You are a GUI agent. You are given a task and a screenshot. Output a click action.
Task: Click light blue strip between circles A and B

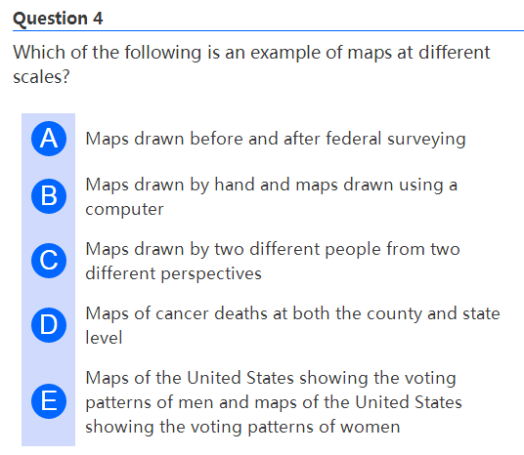point(49,167)
